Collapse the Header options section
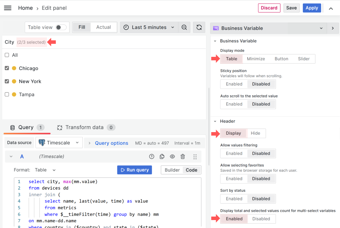 215,121
